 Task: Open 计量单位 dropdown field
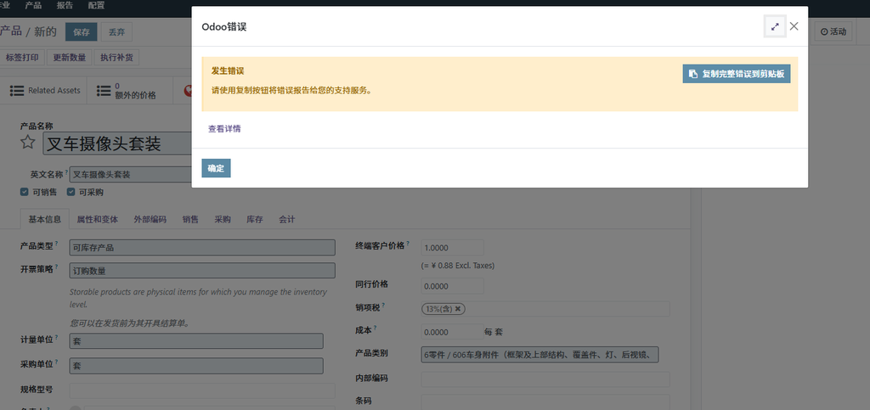pyautogui.click(x=196, y=340)
